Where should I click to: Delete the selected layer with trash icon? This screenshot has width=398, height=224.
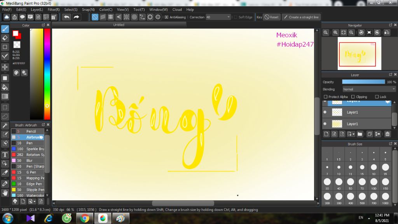coord(387,134)
